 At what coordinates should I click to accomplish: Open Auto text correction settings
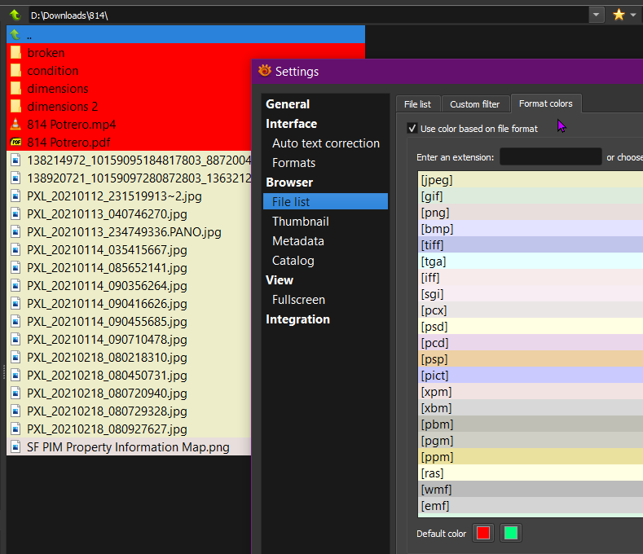pyautogui.click(x=325, y=143)
